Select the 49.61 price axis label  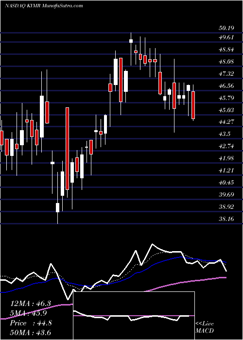coord(226,37)
